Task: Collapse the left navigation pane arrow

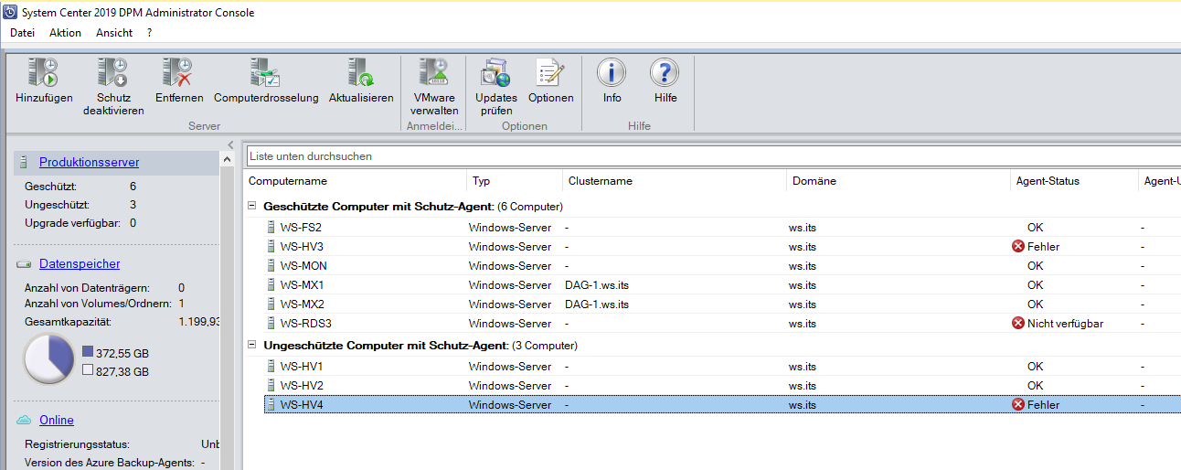Action: [x=231, y=145]
